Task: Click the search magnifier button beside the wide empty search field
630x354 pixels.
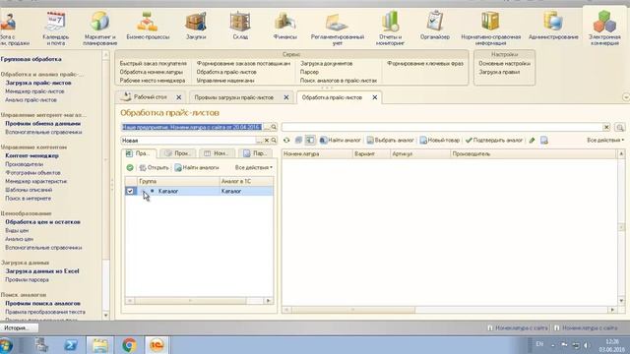Action: coord(620,127)
